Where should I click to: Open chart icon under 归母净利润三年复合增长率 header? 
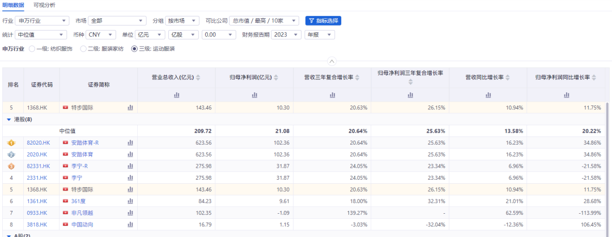click(410, 95)
